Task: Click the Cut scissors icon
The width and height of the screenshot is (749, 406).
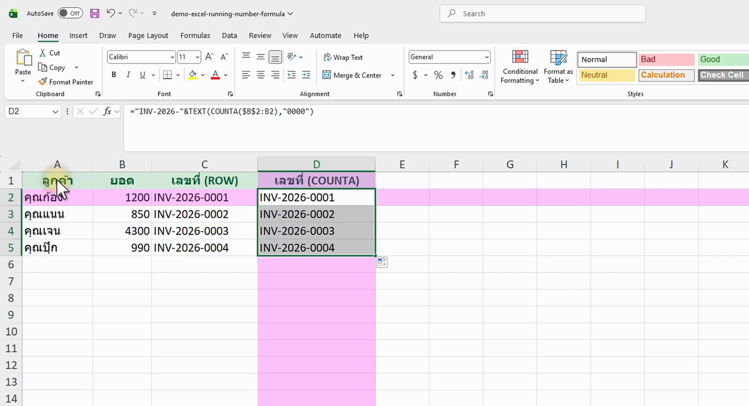Action: [x=42, y=53]
